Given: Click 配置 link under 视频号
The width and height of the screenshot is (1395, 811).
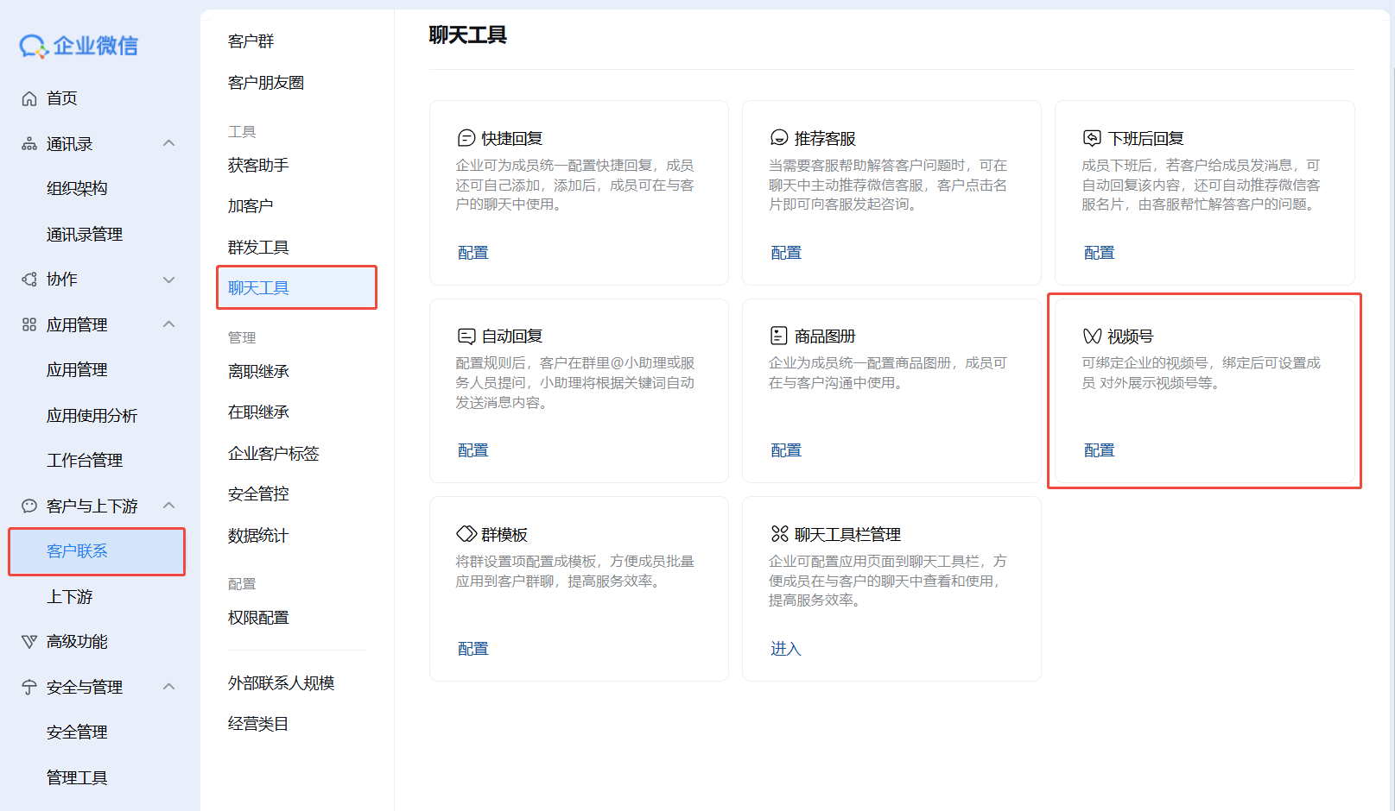Looking at the screenshot, I should [x=1099, y=450].
